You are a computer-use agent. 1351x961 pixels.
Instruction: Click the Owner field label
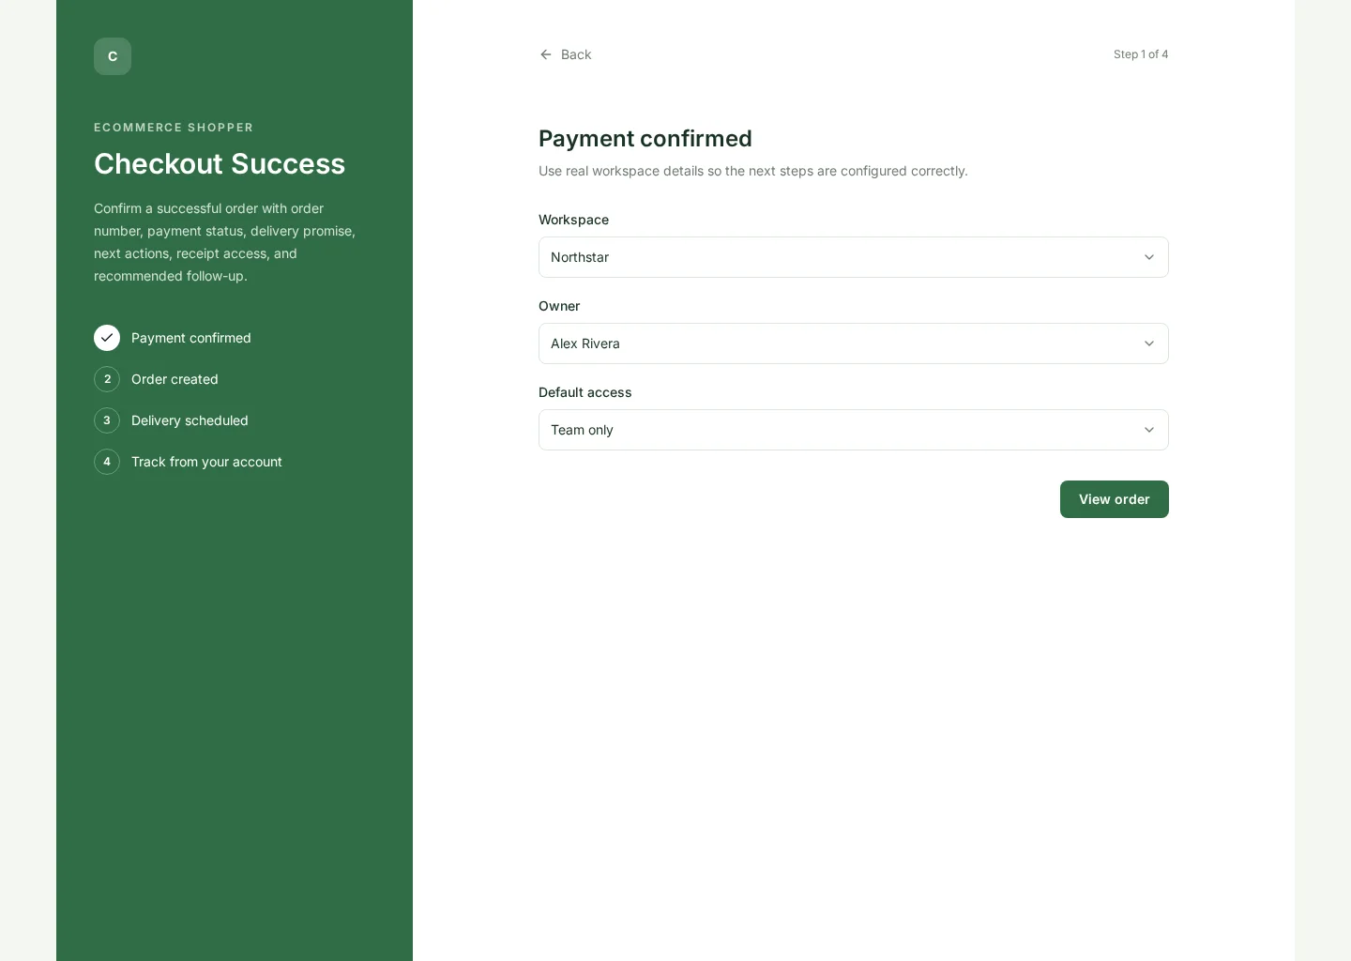pyautogui.click(x=559, y=306)
